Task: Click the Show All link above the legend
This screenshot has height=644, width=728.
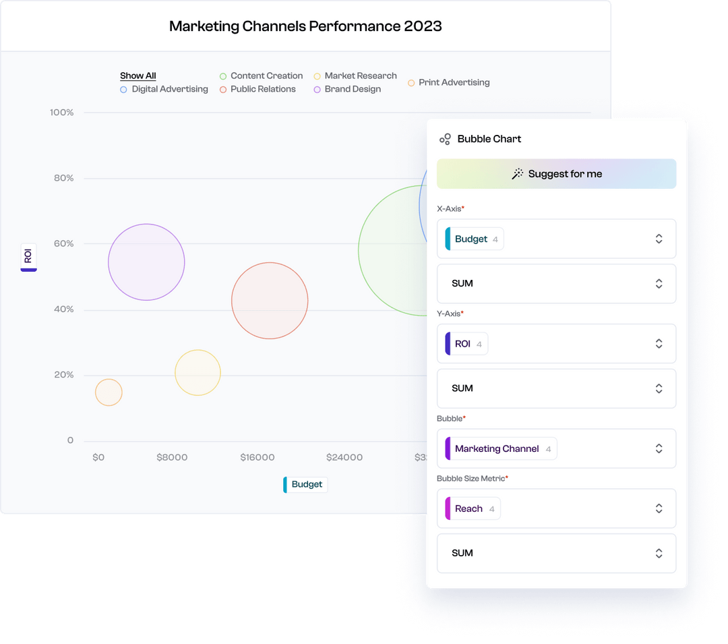Action: click(x=138, y=76)
